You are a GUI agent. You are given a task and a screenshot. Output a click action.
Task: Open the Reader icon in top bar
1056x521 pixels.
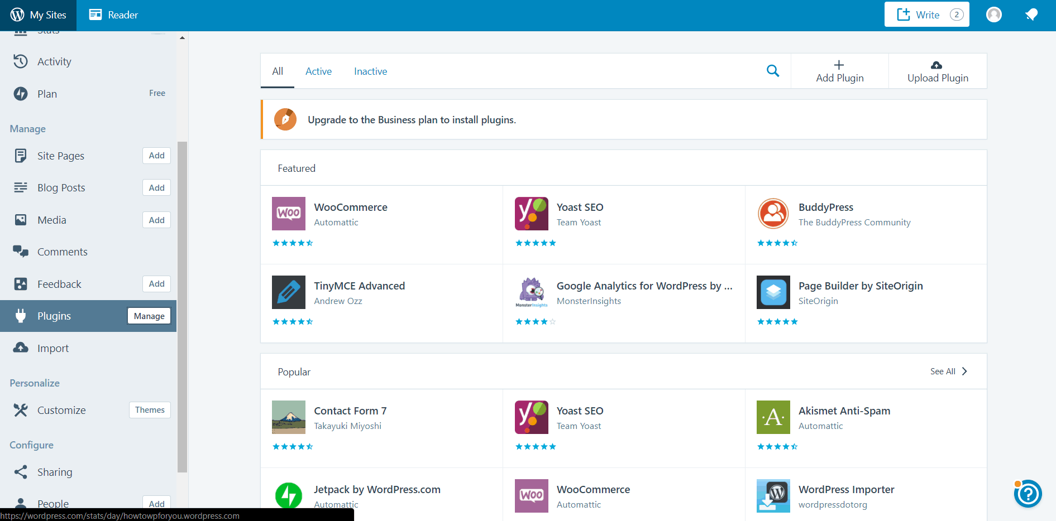(95, 15)
